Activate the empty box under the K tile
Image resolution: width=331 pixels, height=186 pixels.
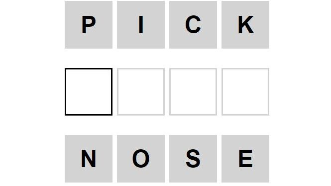pyautogui.click(x=245, y=92)
